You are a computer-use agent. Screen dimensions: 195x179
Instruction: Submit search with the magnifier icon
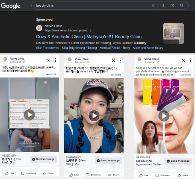[182, 6]
